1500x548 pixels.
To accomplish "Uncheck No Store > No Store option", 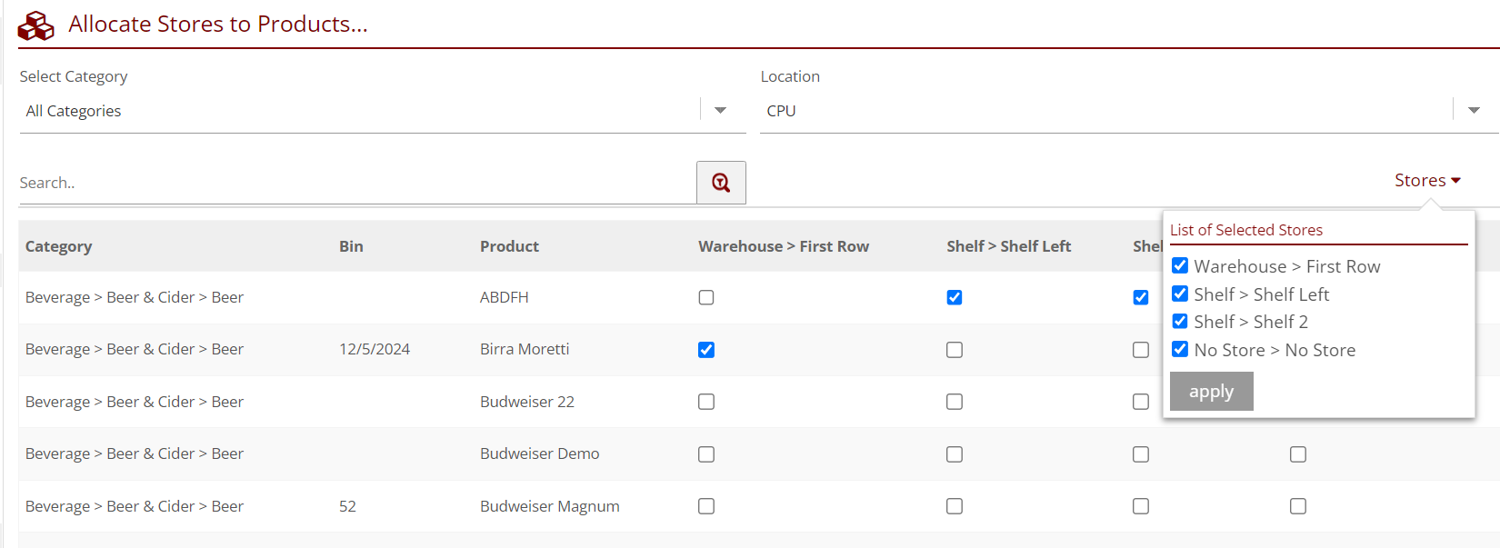I will [1180, 350].
